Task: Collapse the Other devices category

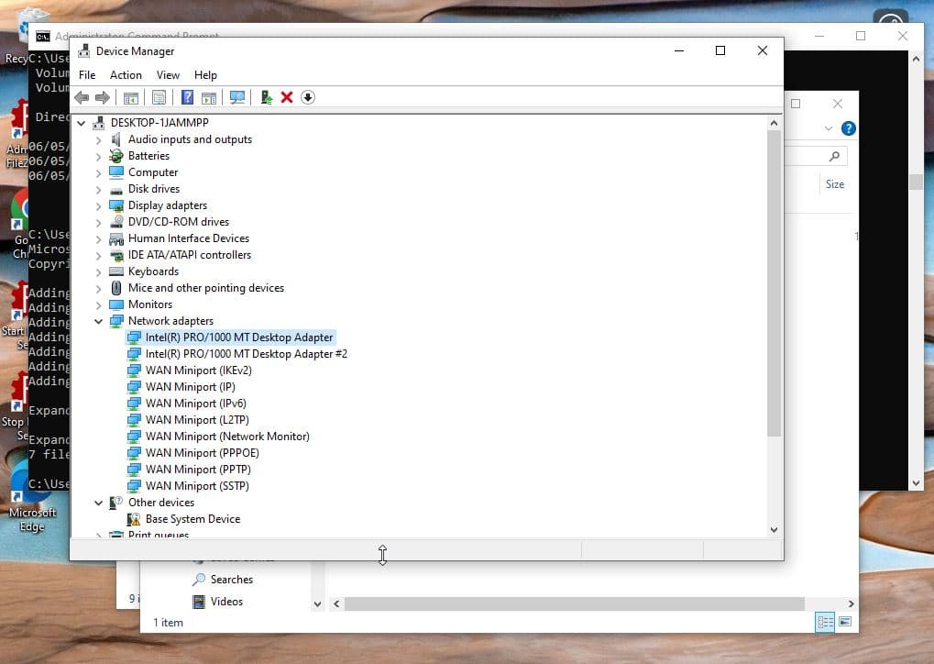Action: [99, 503]
